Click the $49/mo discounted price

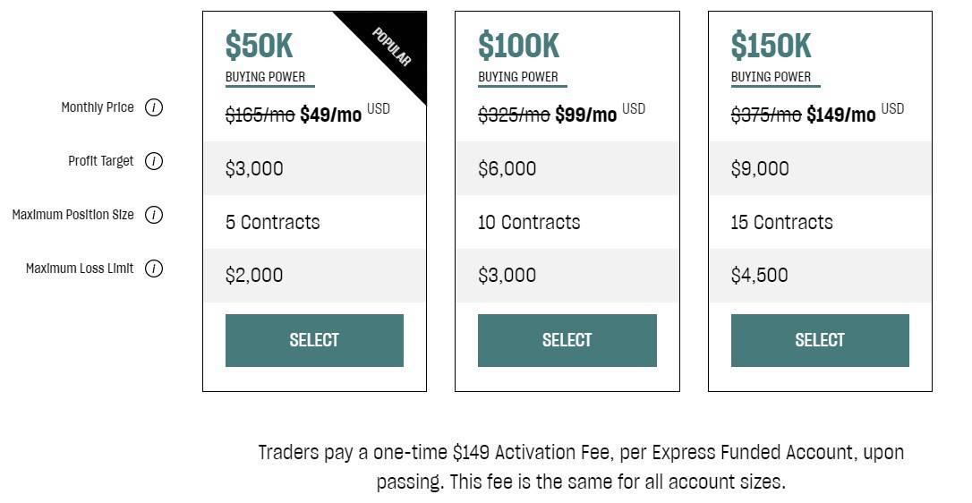330,115
